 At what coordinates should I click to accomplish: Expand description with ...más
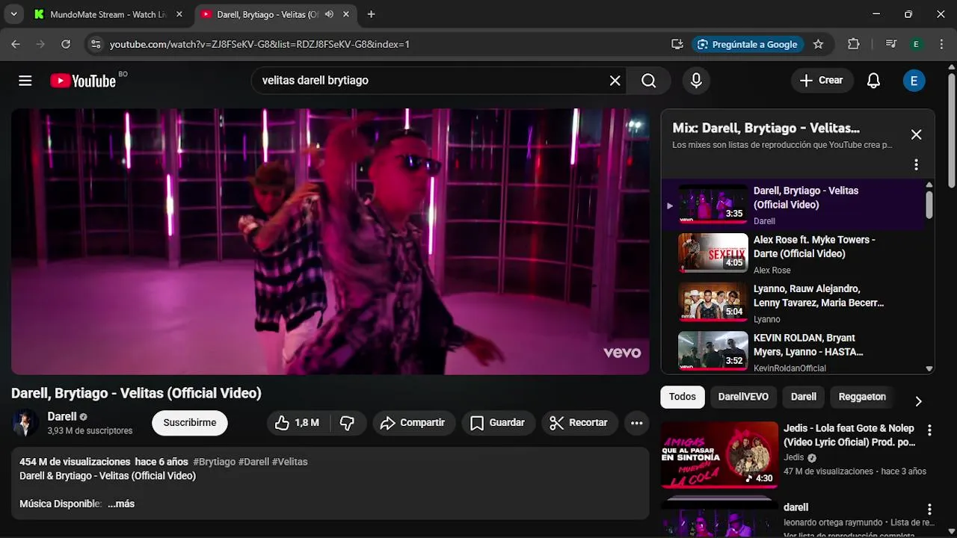point(121,504)
